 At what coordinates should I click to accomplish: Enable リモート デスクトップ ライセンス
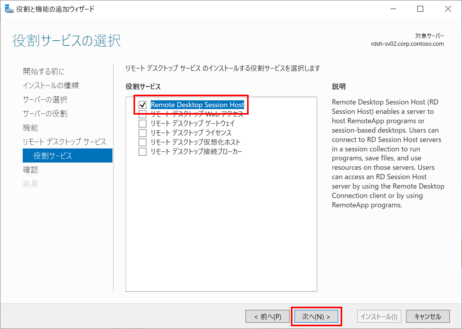click(143, 133)
